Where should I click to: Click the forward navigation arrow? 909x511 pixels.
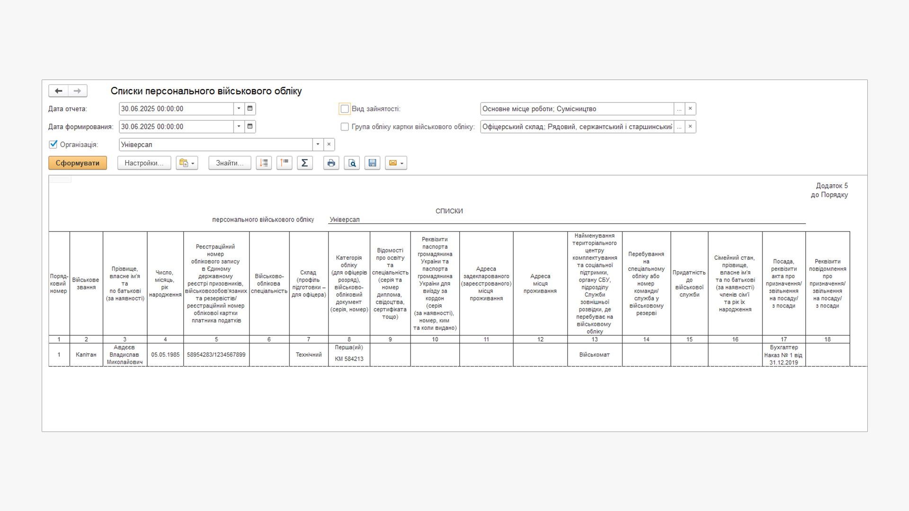78,91
